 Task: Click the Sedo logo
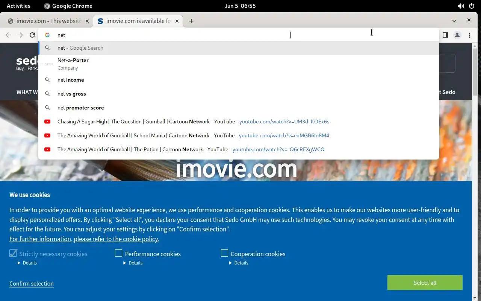pos(27,63)
